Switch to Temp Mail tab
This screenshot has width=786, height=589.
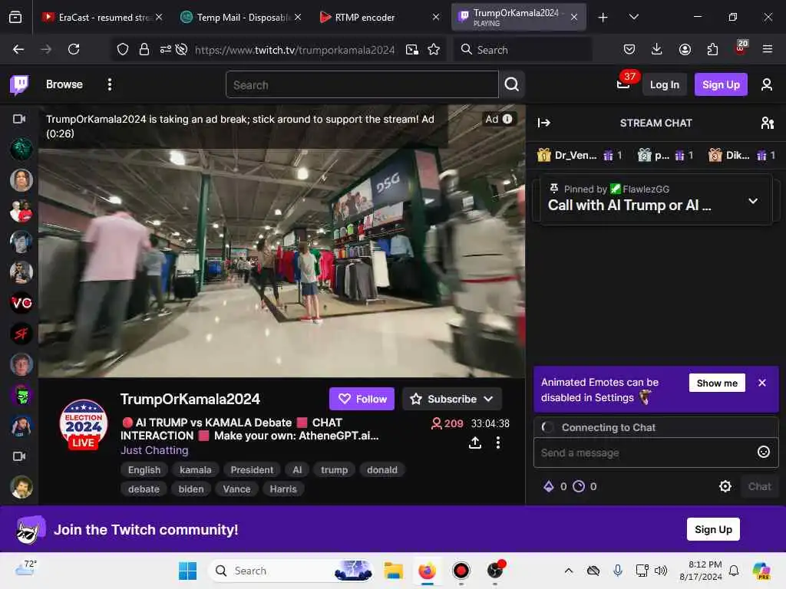click(x=240, y=17)
